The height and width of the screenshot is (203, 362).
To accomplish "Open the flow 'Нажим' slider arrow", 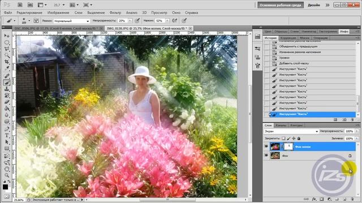I will (167, 21).
